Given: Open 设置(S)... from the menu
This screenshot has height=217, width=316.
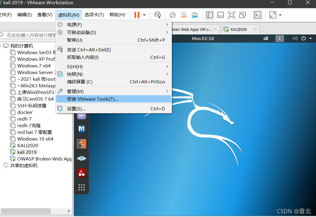Looking at the screenshot, I should 114,109.
